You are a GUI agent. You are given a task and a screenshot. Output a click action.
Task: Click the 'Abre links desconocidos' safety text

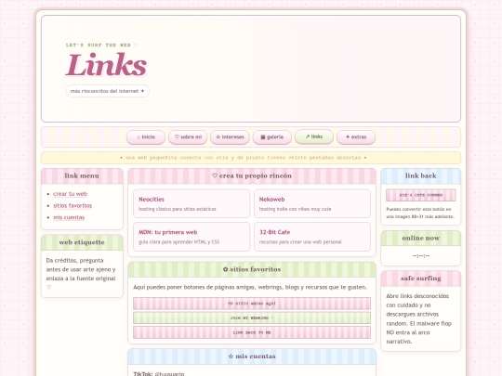tap(418, 318)
